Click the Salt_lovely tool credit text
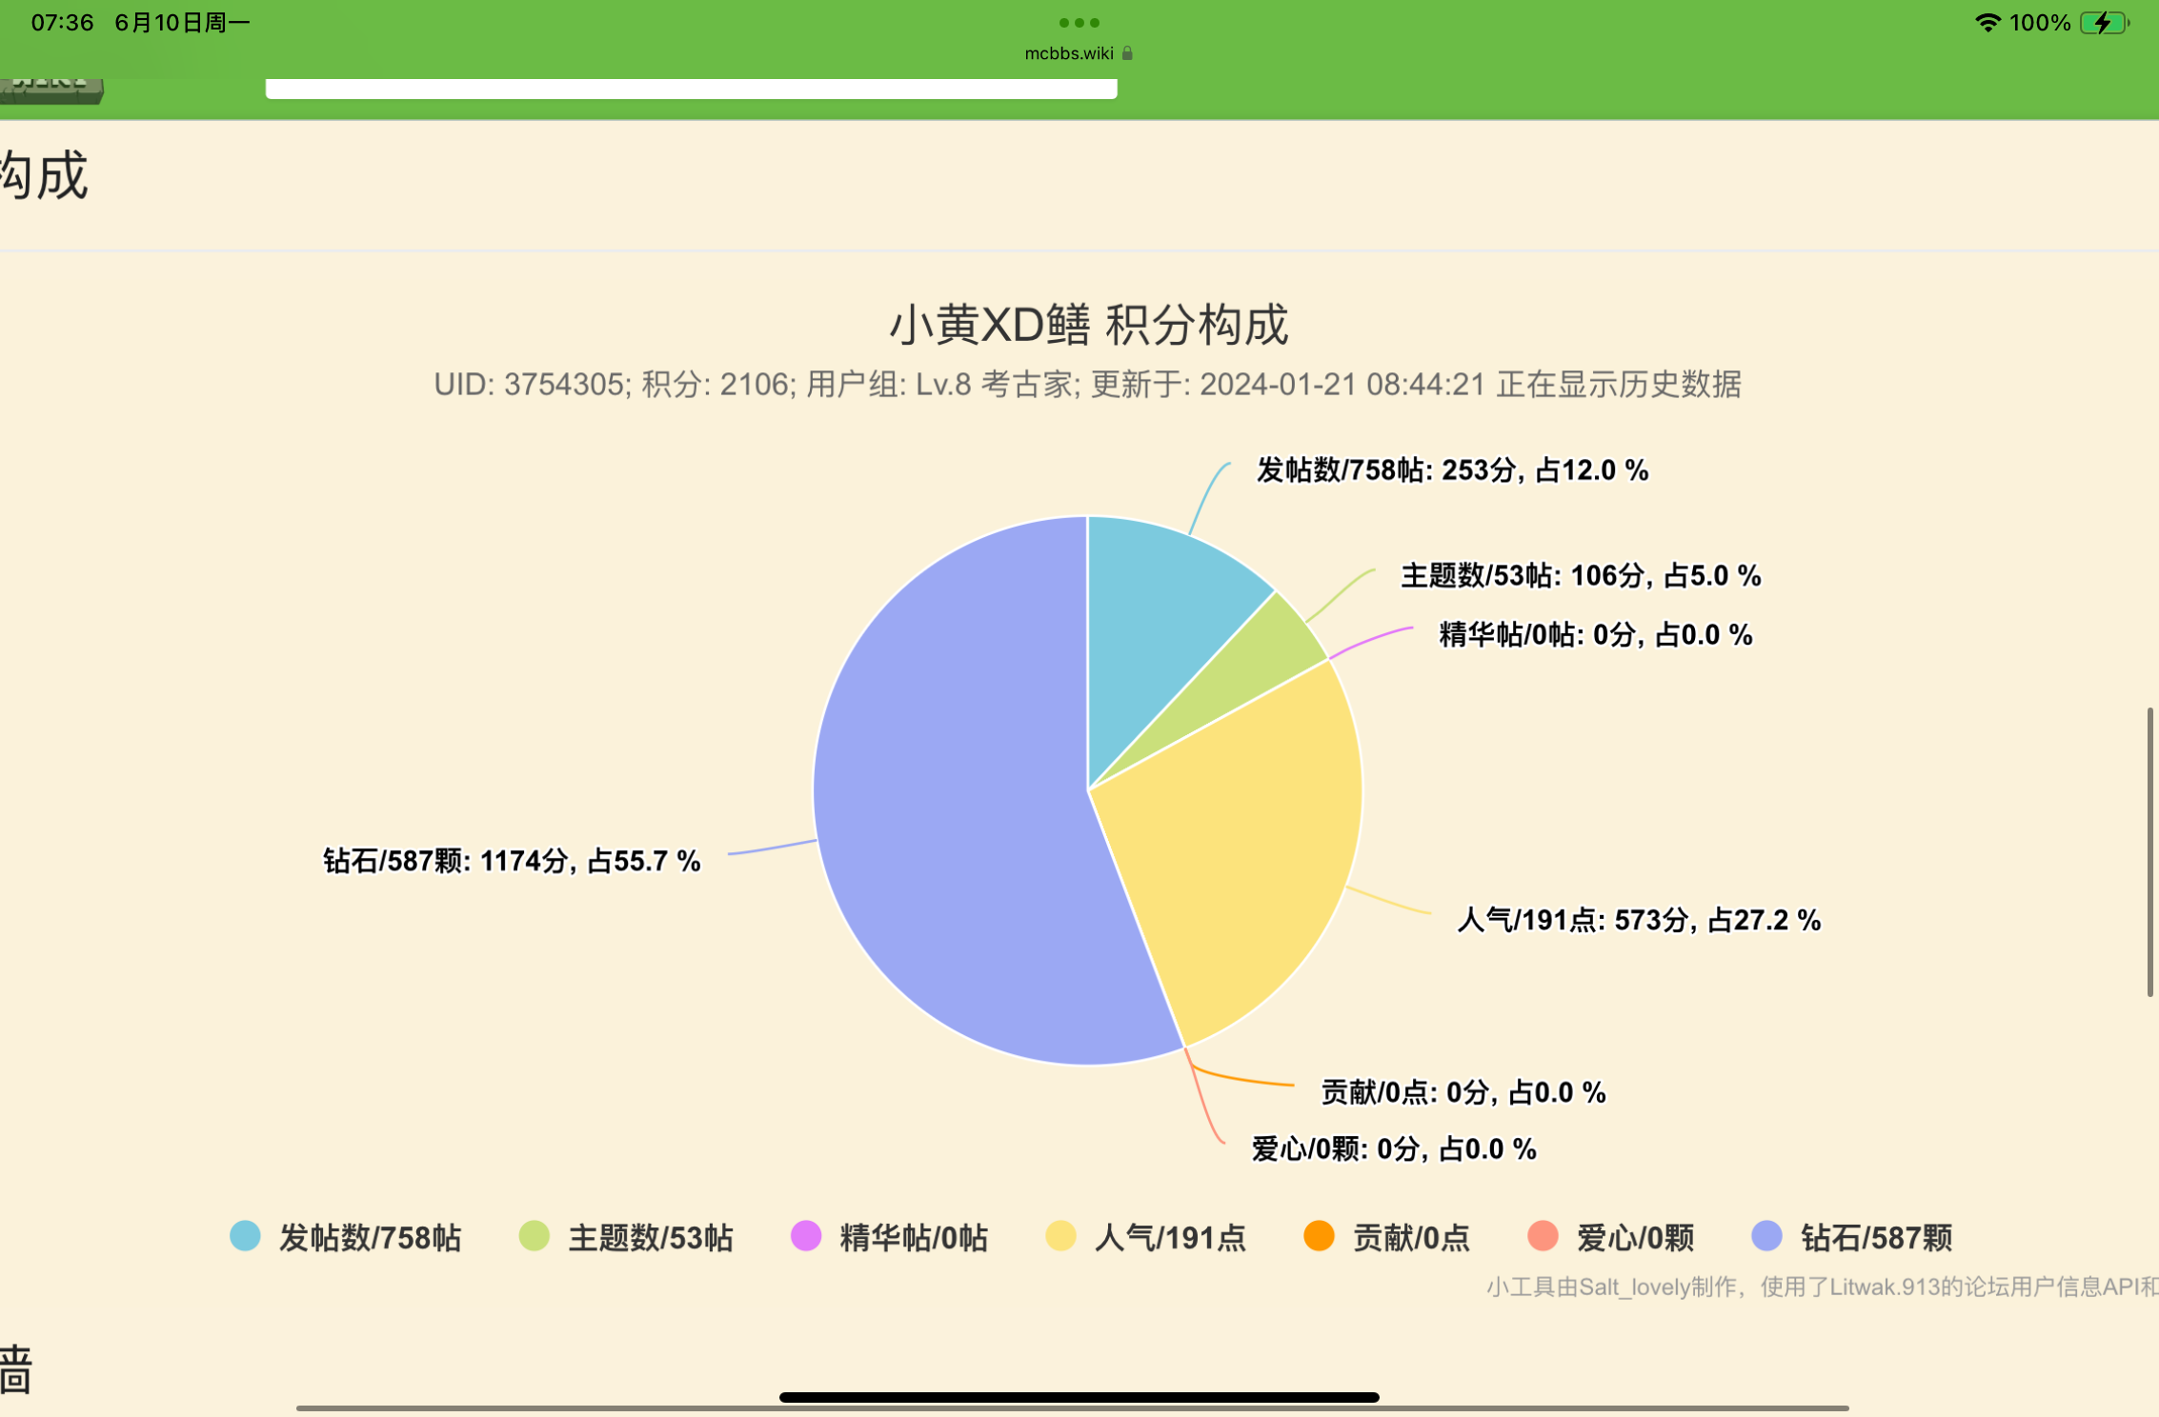This screenshot has width=2159, height=1417. [1822, 1287]
